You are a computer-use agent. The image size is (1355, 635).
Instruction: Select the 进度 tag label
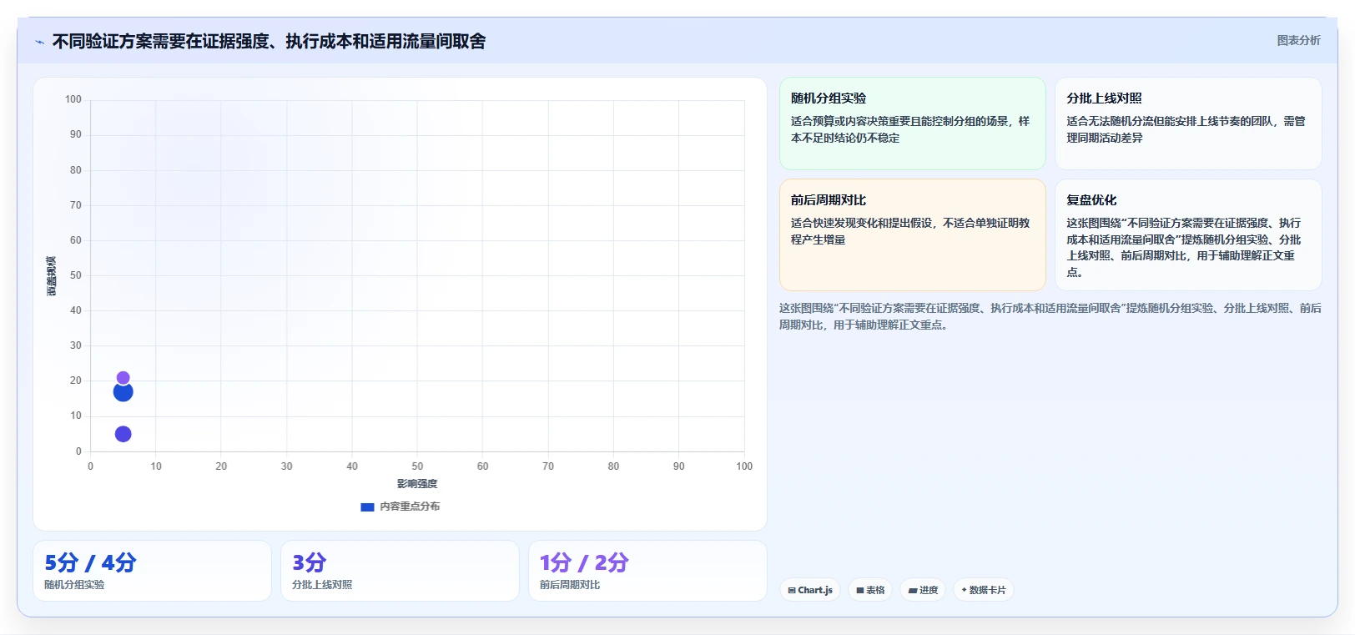click(x=929, y=590)
